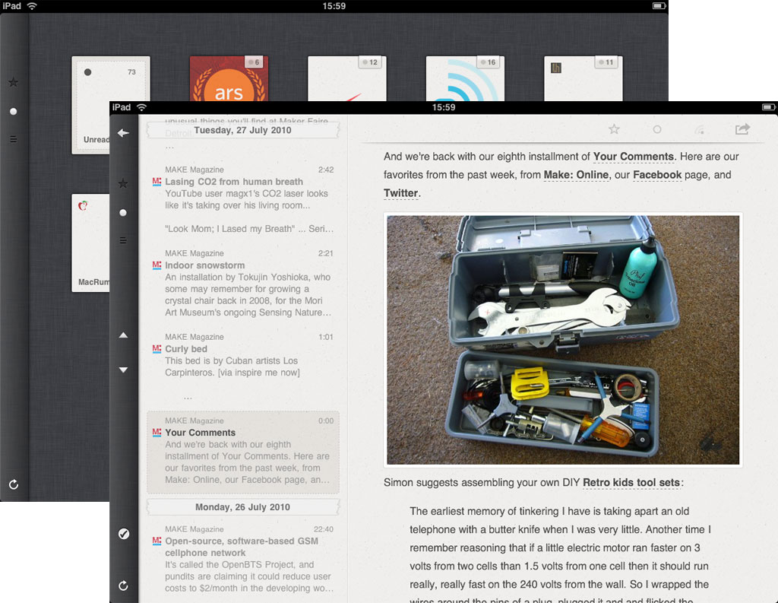Mark all as read checkmark icon
This screenshot has width=778, height=603.
(124, 534)
